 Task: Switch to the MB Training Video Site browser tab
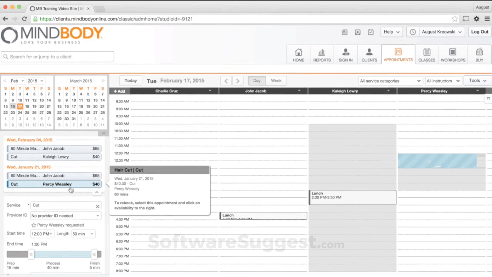[x=59, y=8]
